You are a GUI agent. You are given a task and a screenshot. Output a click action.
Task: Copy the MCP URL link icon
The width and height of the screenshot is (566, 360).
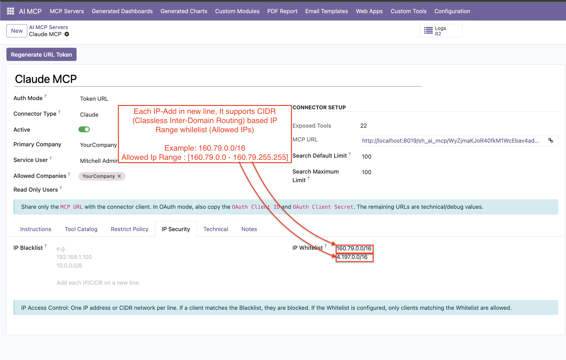click(x=551, y=141)
